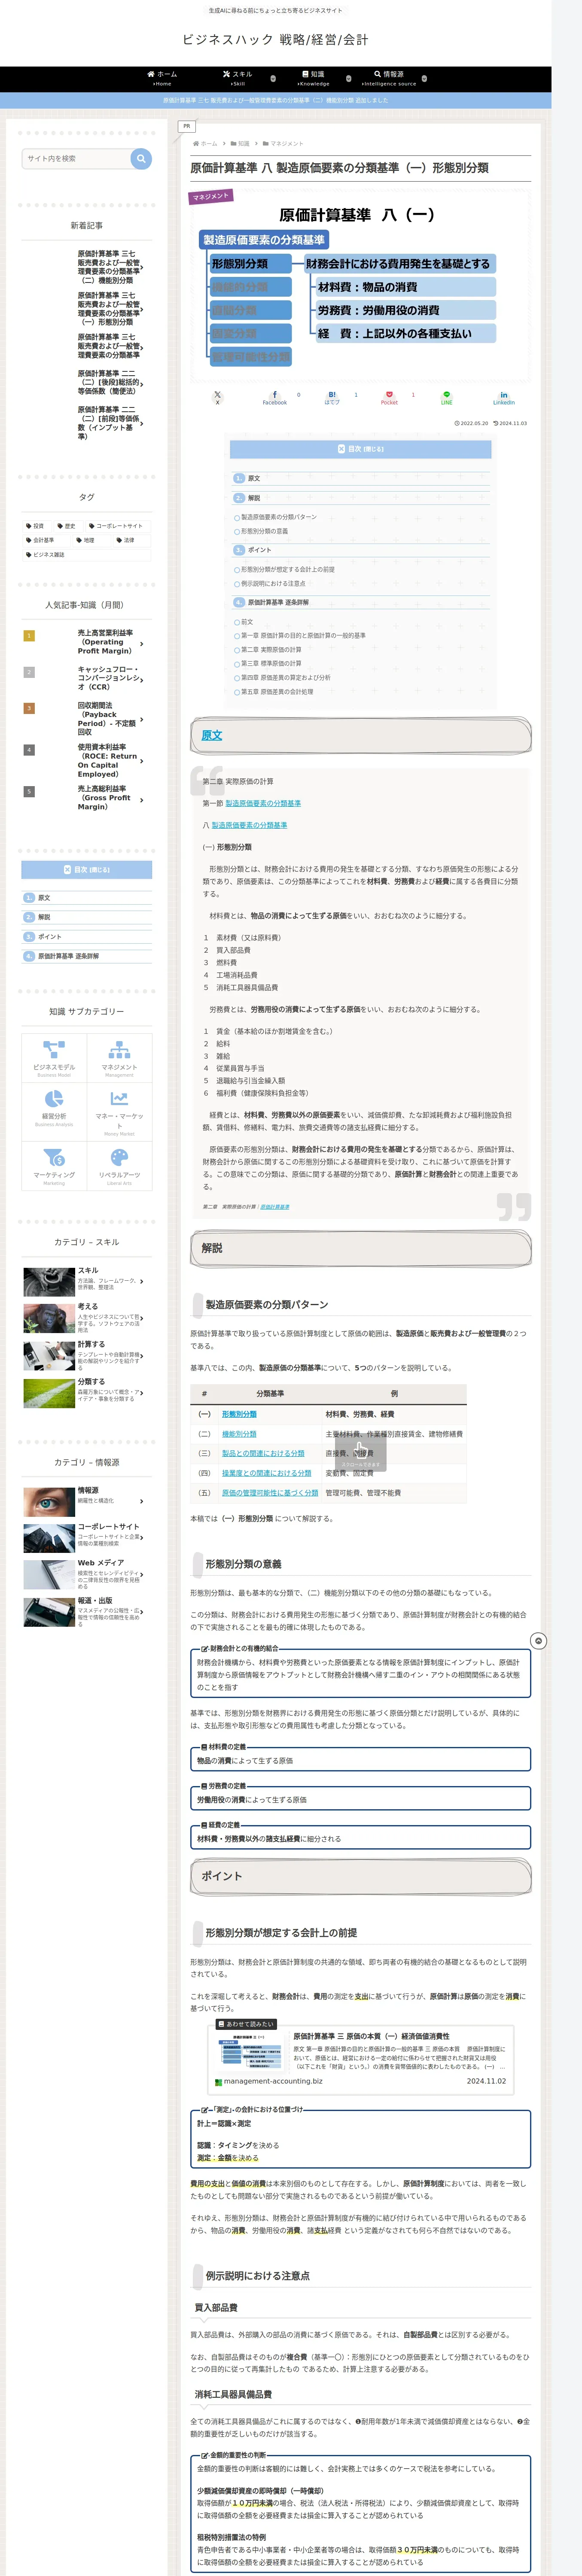Click 原価の管理可能性に基づく分類 table link
Screen dimensions: 582x2576
click(x=270, y=1493)
